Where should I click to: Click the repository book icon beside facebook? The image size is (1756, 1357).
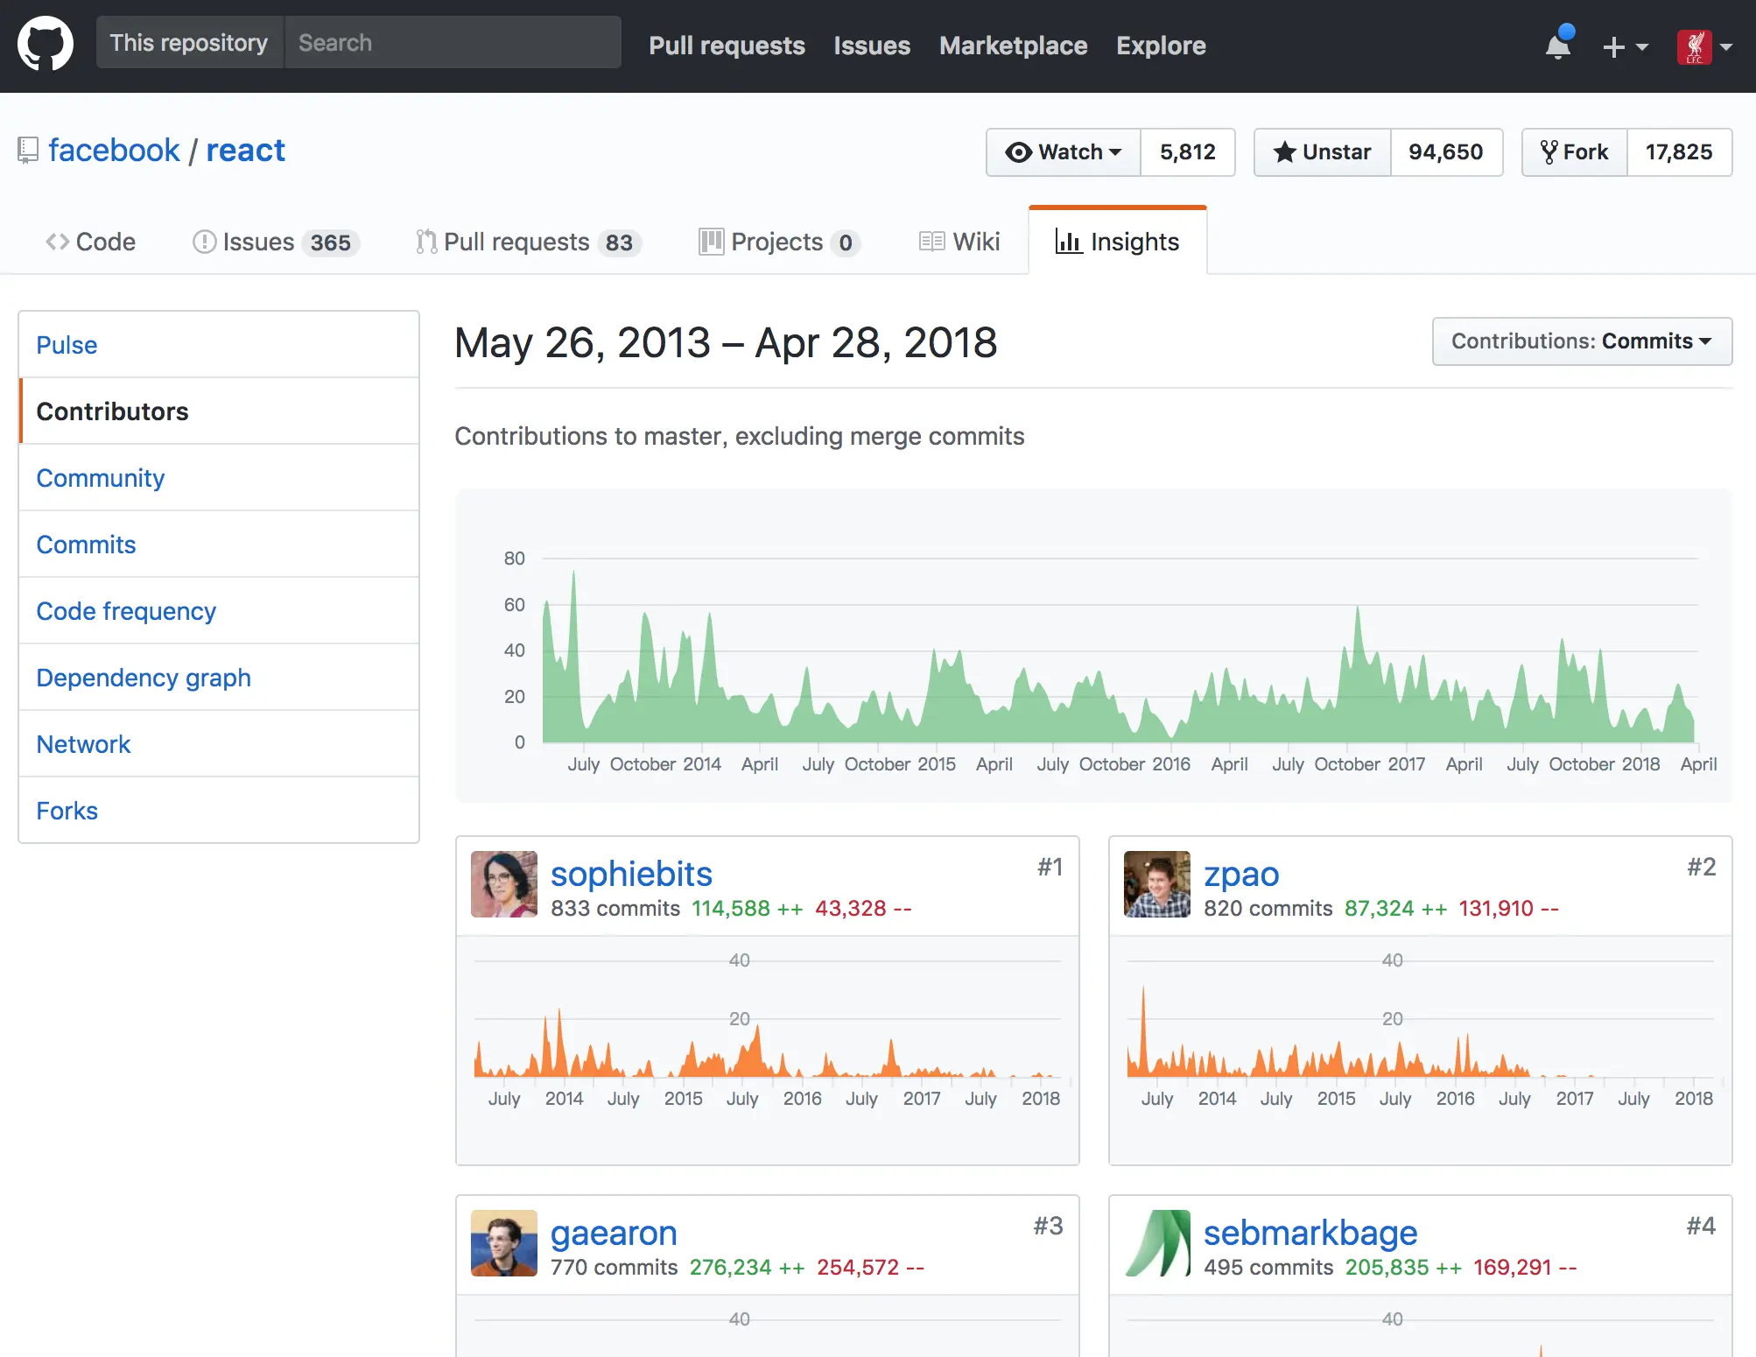[x=28, y=151]
